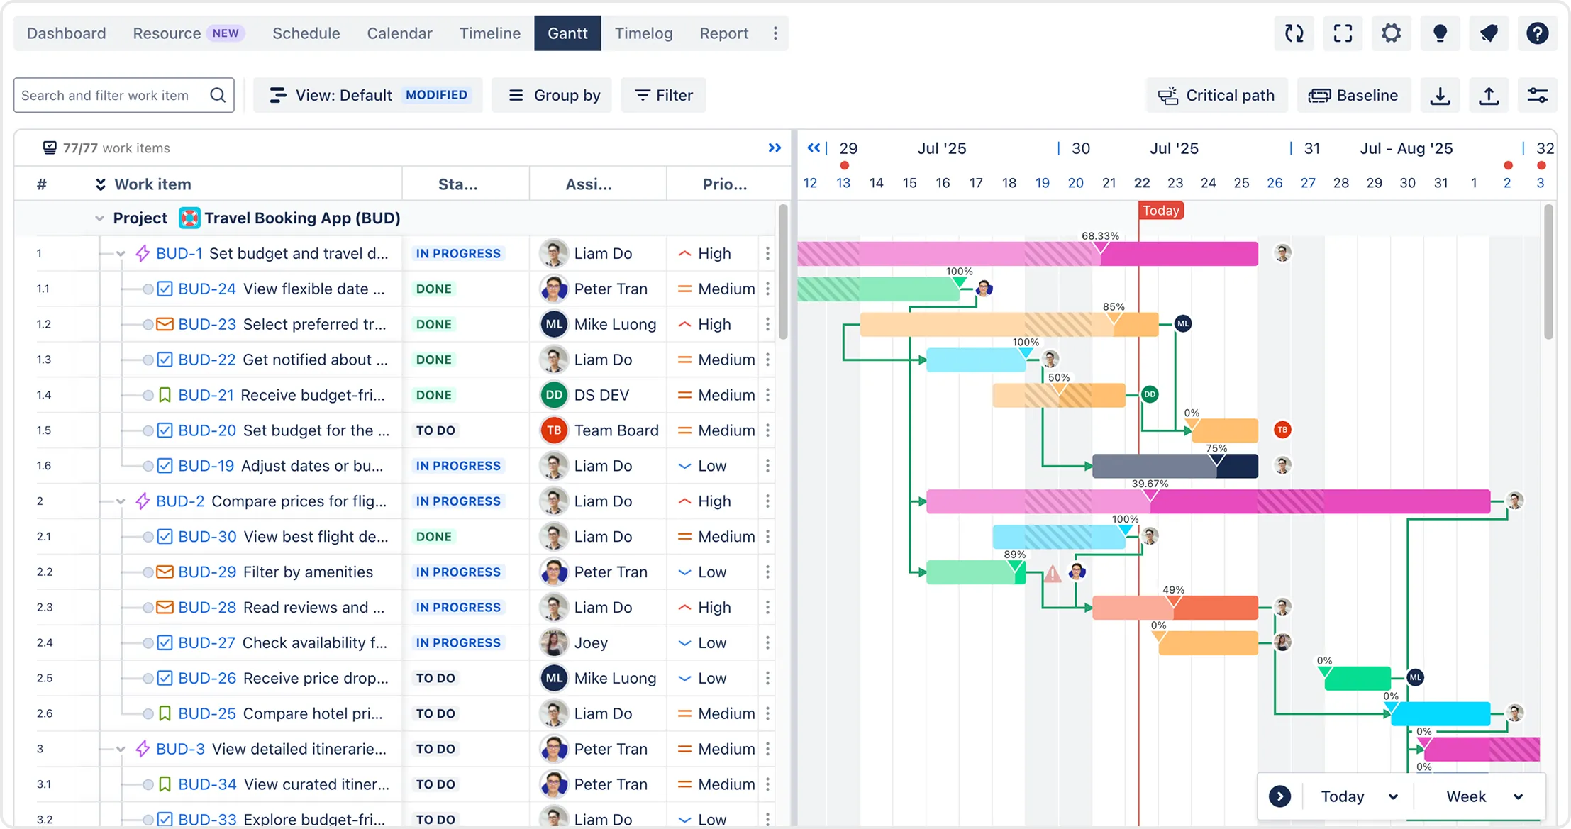Click the search magnifier icon

pyautogui.click(x=218, y=95)
